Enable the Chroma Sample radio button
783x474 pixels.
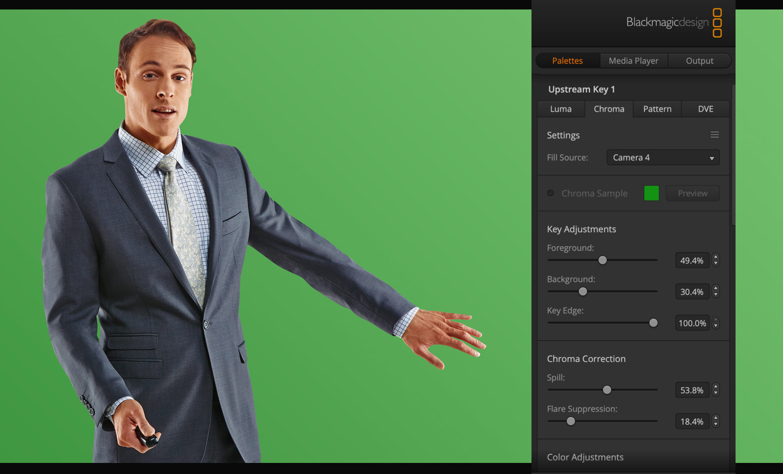coord(550,193)
